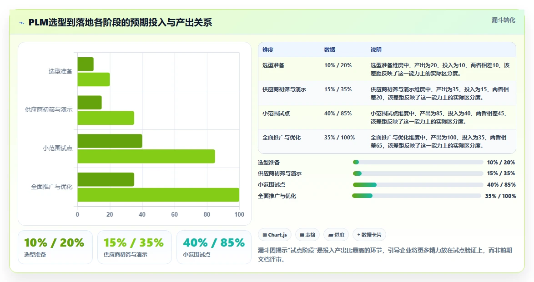Click the light green 供应商初筛与演示 output bar
The image size is (534, 282).
tap(106, 118)
